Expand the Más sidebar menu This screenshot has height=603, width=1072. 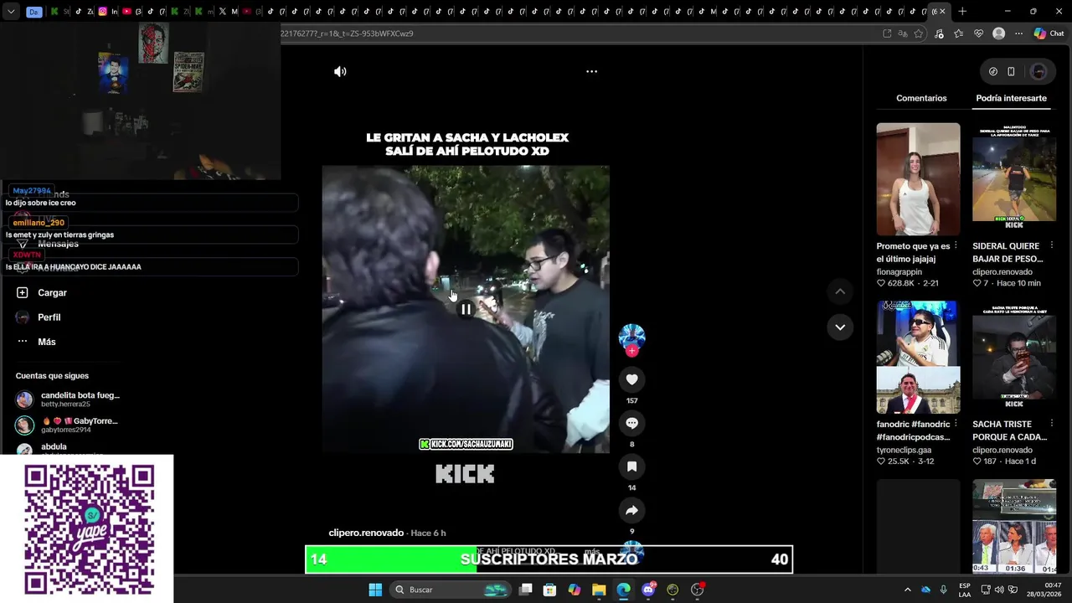tap(36, 342)
